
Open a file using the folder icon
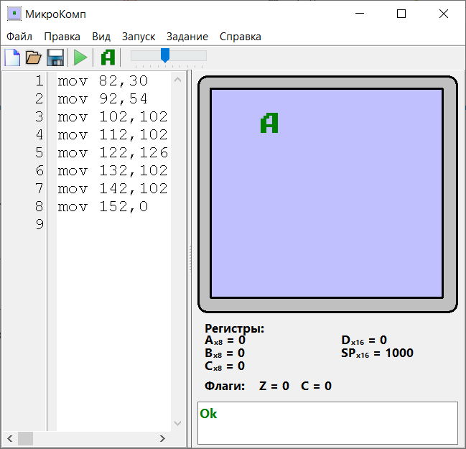(34, 57)
